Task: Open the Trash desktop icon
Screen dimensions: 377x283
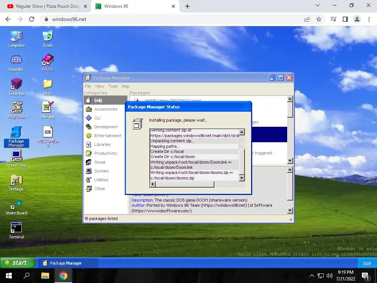Action: 47,39
